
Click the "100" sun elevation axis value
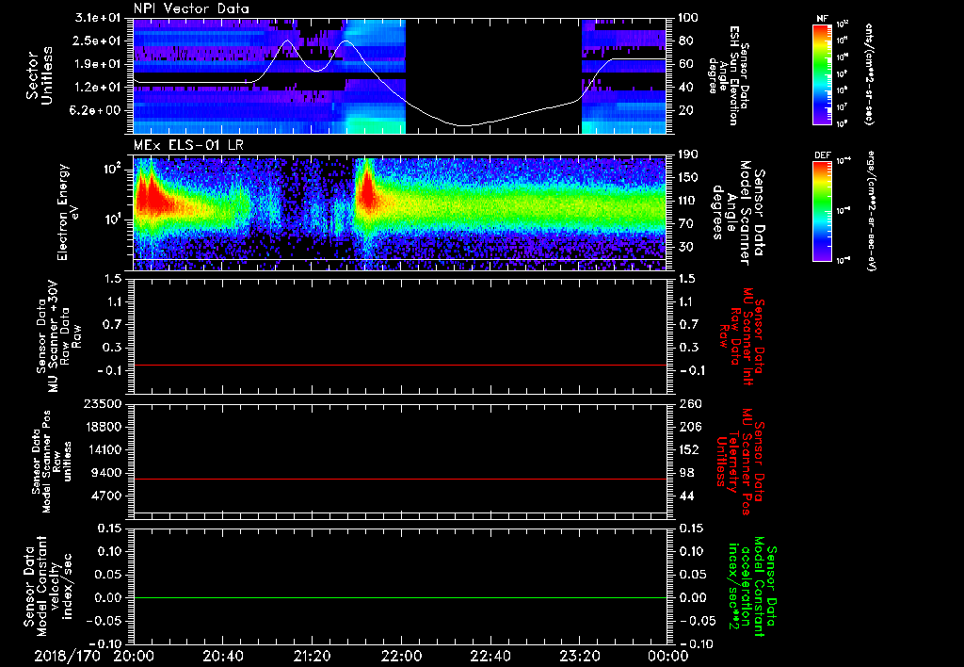pos(688,18)
